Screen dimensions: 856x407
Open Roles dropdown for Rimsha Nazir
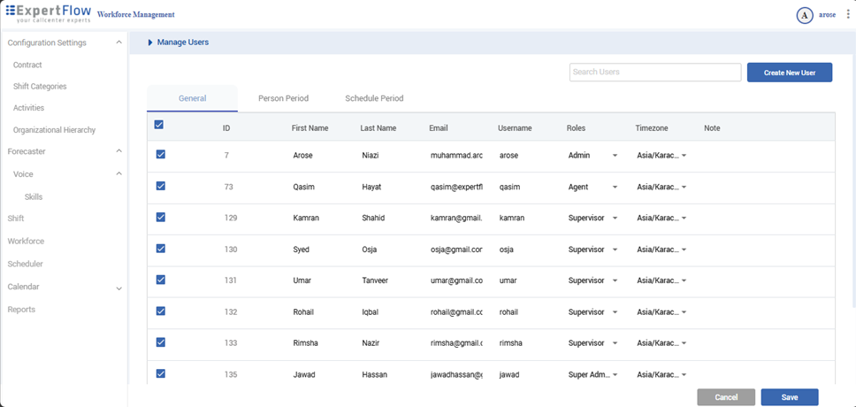tap(615, 343)
